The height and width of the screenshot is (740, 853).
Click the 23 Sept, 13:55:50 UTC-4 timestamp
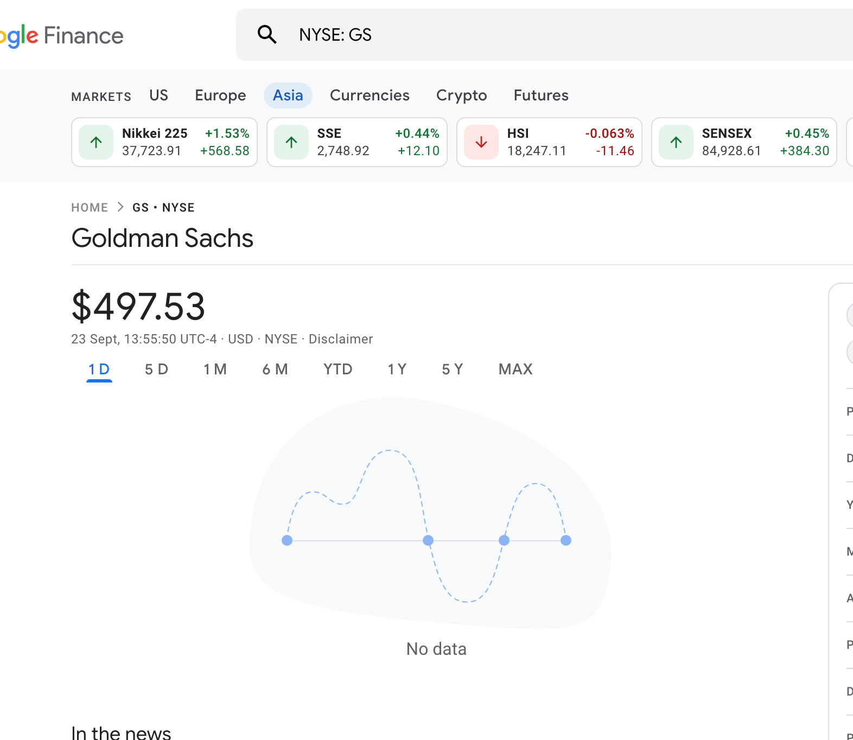coord(144,339)
